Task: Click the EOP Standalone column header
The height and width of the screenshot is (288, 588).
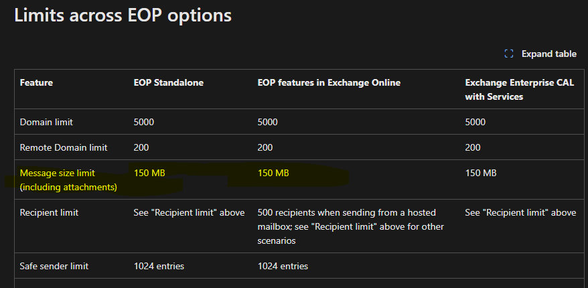Action: pos(168,83)
